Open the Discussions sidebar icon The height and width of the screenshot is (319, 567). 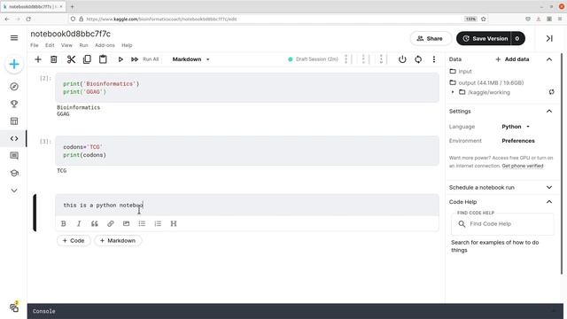[x=14, y=156]
